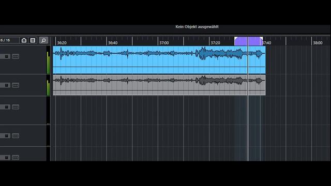This screenshot has height=186, width=331.
Task: Click the 36:20 mark in the ruler
Action: 62,43
